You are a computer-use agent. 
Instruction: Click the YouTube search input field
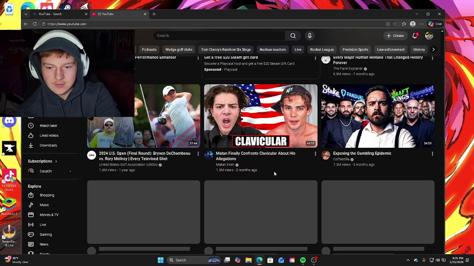tap(219, 35)
